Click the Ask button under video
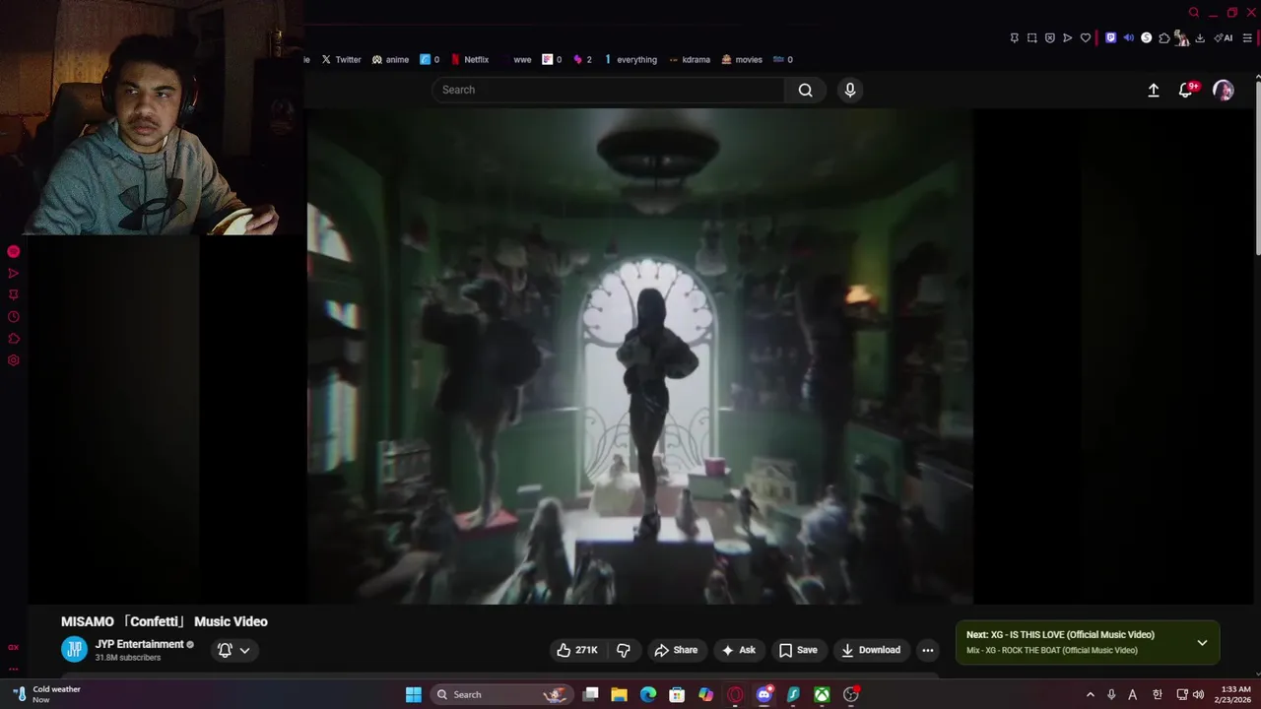Screen dimensions: 1261x709 [x=739, y=650]
